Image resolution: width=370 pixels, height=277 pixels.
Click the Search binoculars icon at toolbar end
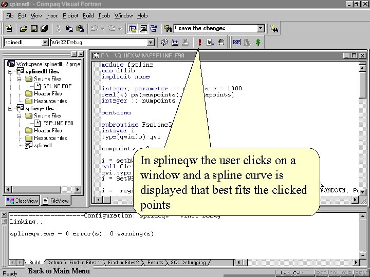click(x=274, y=29)
